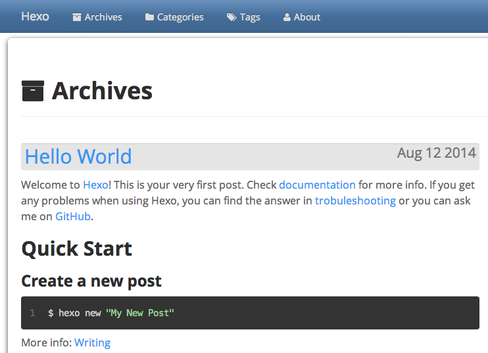Click the archive box icon in navbar
The height and width of the screenshot is (353, 488).
(x=77, y=17)
